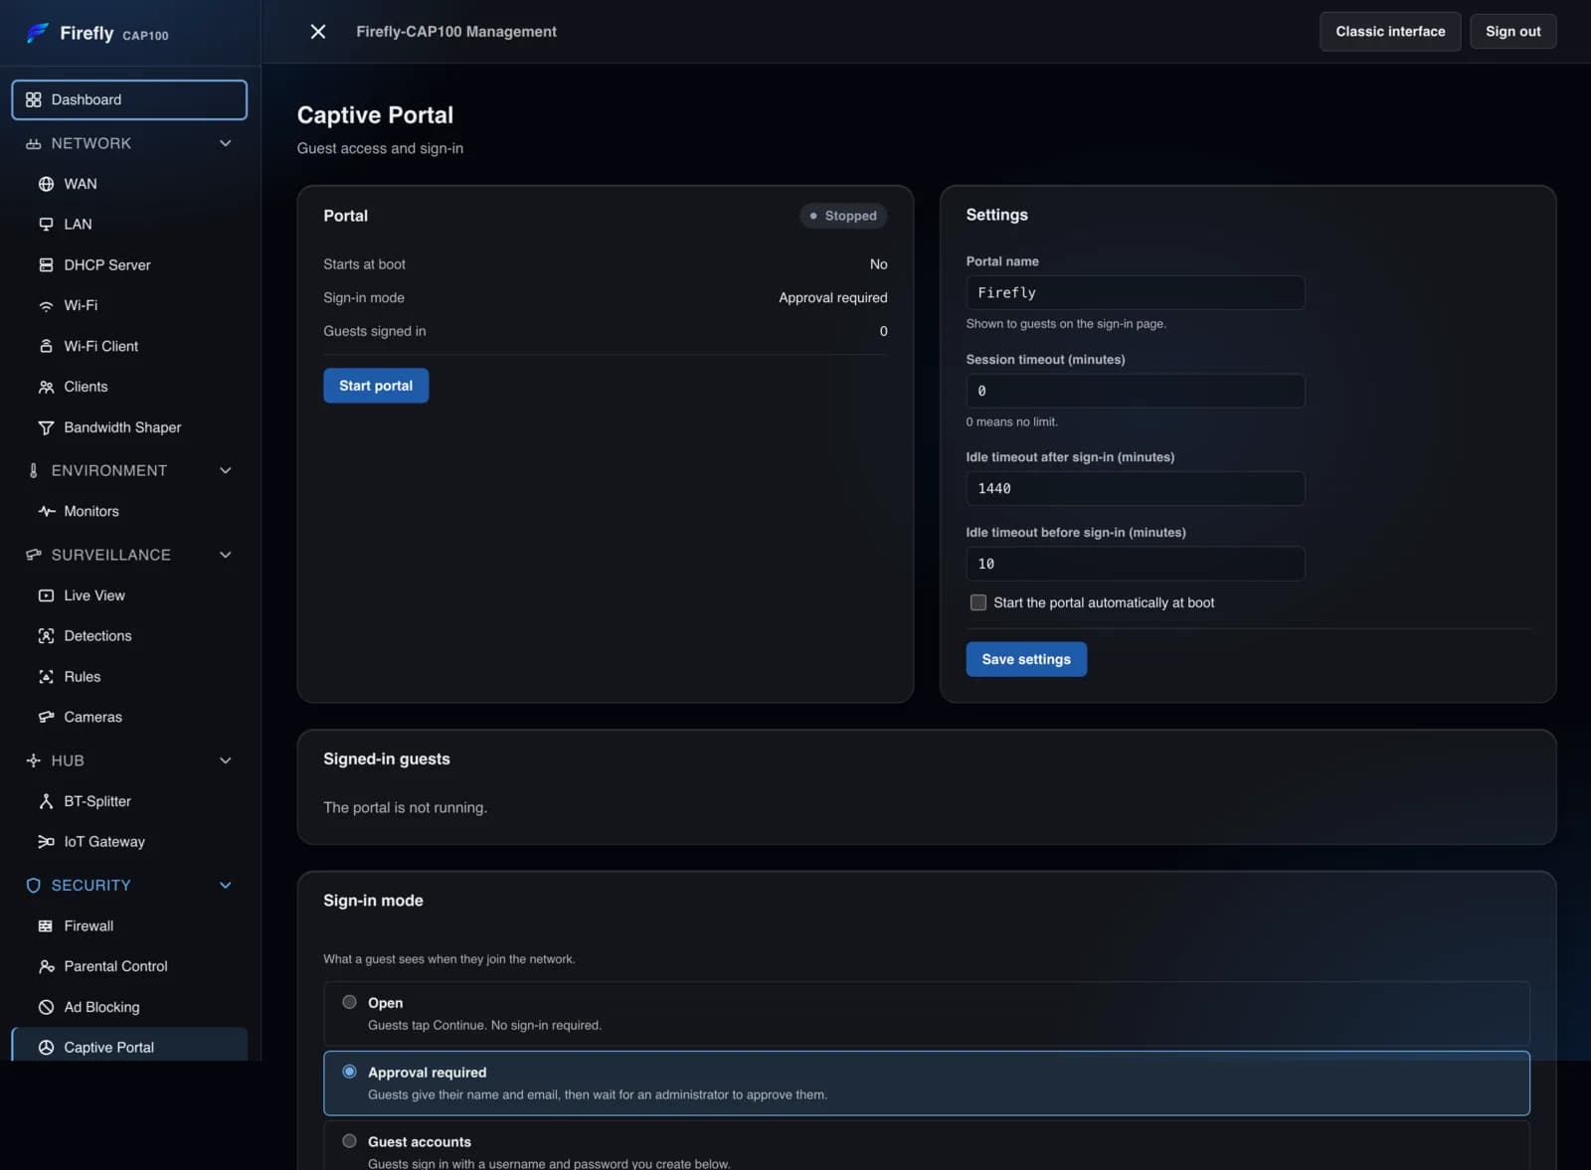
Task: Click the Parental Control icon
Action: coord(46,966)
